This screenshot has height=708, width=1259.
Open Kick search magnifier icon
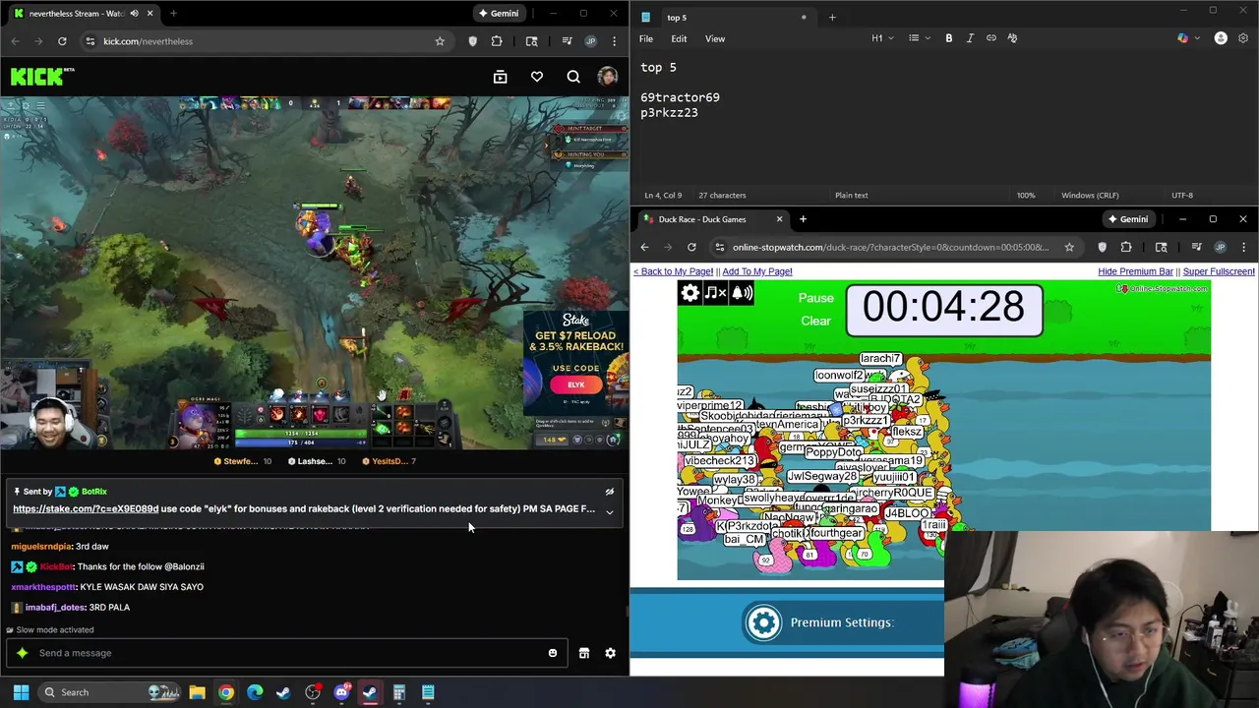click(x=573, y=77)
